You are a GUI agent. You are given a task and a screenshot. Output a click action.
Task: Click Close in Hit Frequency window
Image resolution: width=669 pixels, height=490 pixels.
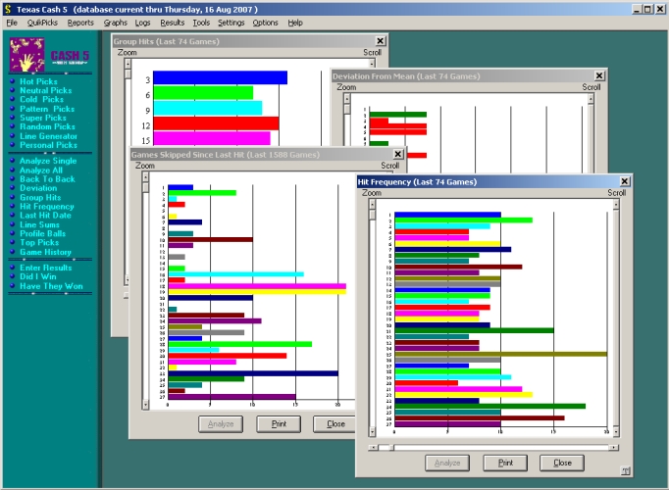(562, 463)
